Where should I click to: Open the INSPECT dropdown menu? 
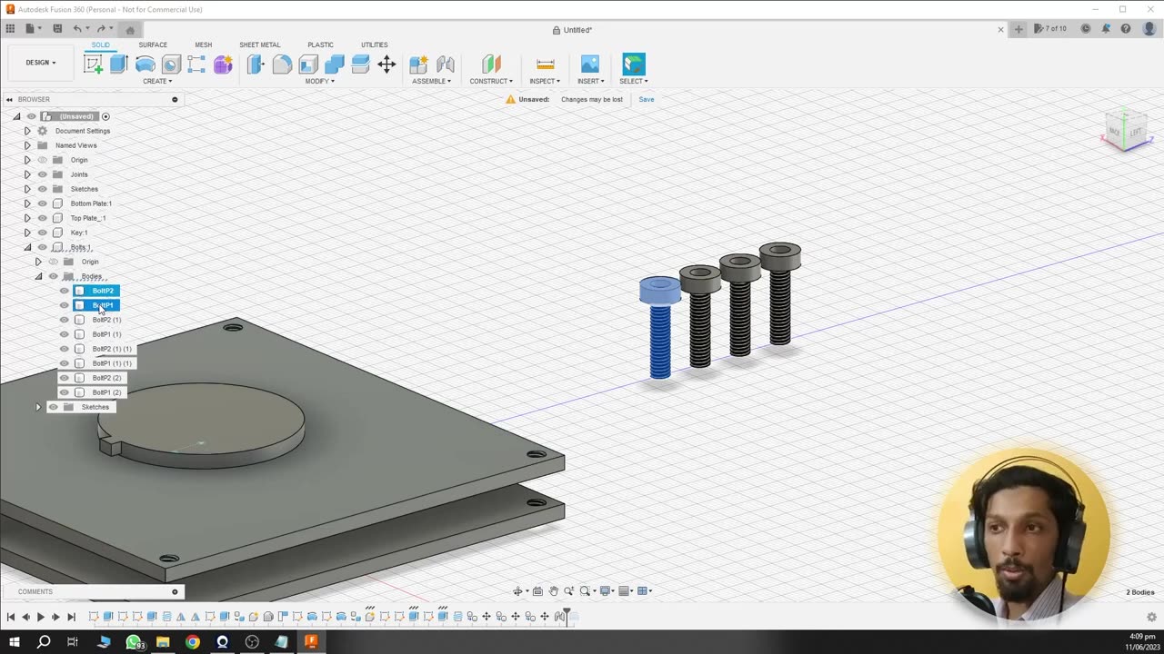[x=545, y=81]
